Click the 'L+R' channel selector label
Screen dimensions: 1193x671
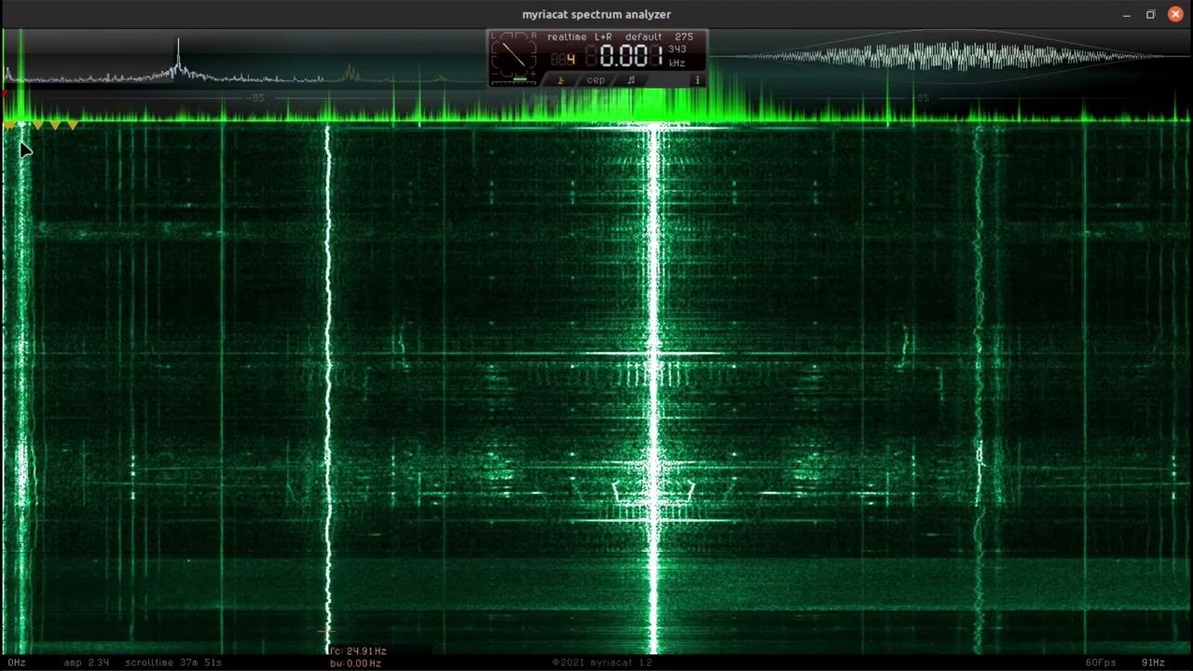point(603,37)
